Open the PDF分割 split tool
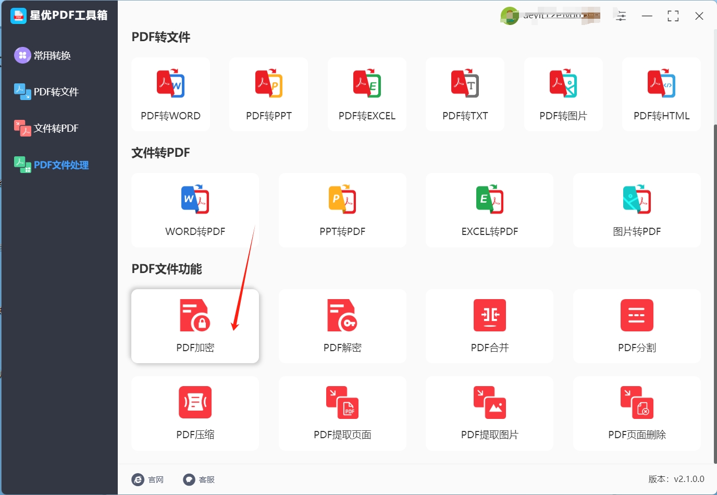The image size is (717, 495). tap(637, 326)
